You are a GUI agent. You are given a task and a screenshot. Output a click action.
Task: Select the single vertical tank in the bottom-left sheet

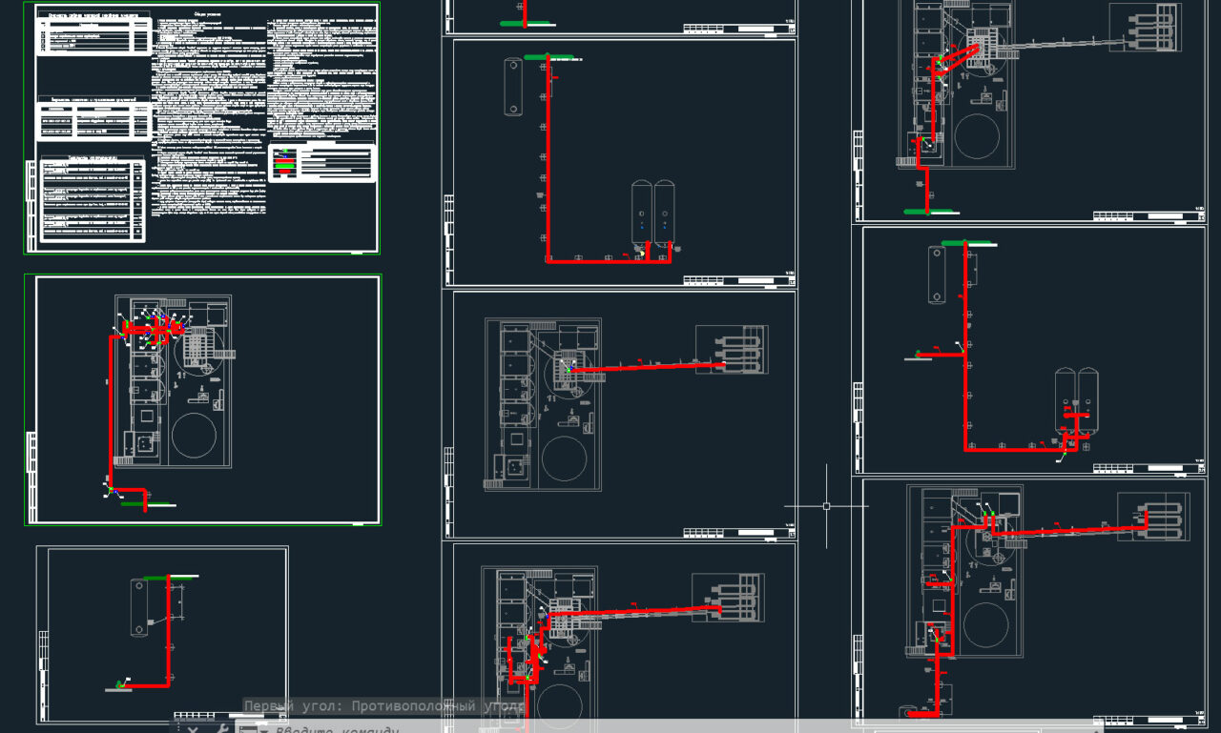pyautogui.click(x=141, y=606)
